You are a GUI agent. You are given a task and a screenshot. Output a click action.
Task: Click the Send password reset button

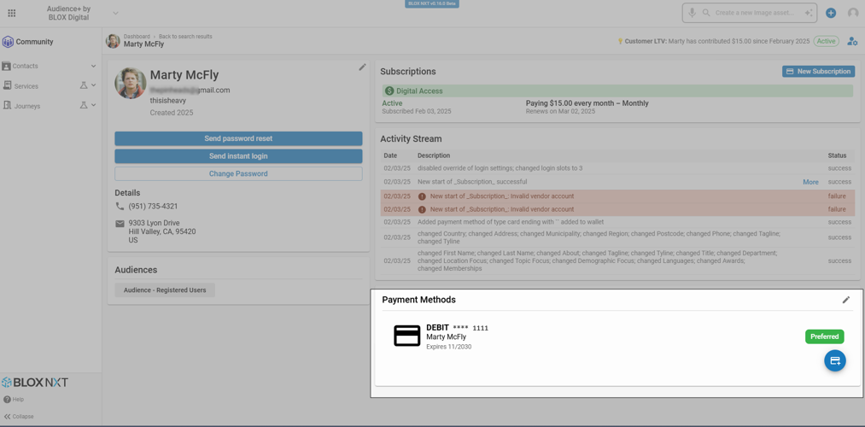238,138
